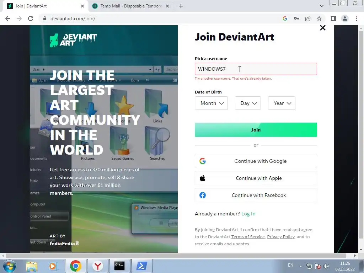The height and width of the screenshot is (273, 364).
Task: Click the green Join button
Action: click(256, 130)
